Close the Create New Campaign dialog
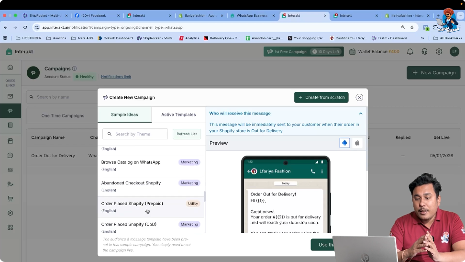Image resolution: width=465 pixels, height=262 pixels. tap(359, 97)
